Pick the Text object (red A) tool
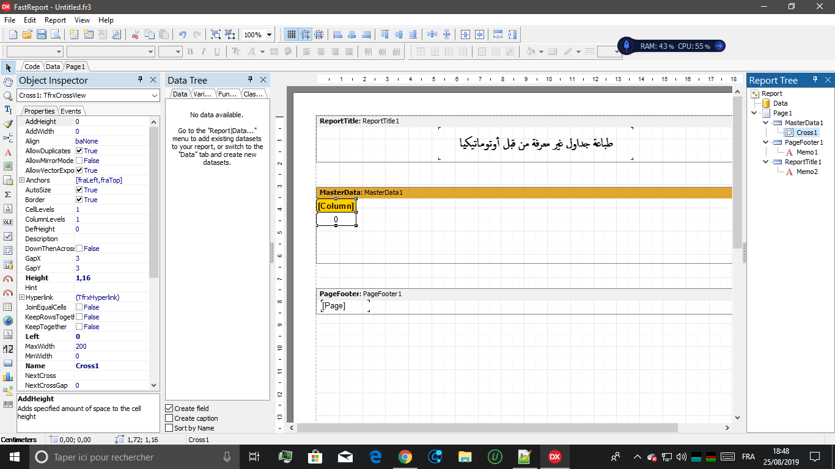The image size is (835, 469). pyautogui.click(x=8, y=152)
